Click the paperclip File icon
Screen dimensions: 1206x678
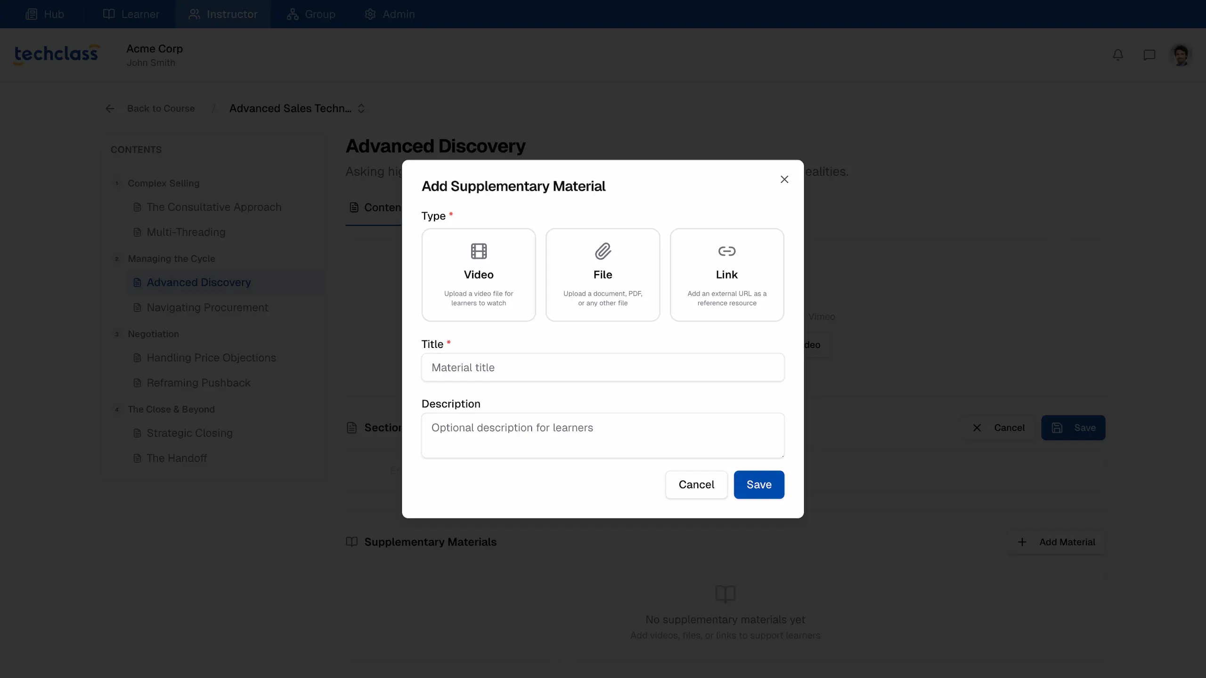(x=603, y=251)
